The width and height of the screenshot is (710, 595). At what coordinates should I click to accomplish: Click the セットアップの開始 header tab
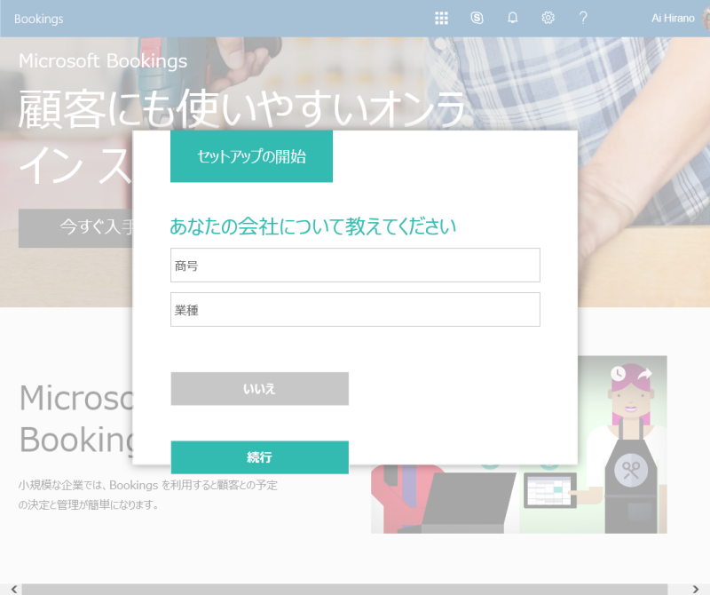click(251, 156)
